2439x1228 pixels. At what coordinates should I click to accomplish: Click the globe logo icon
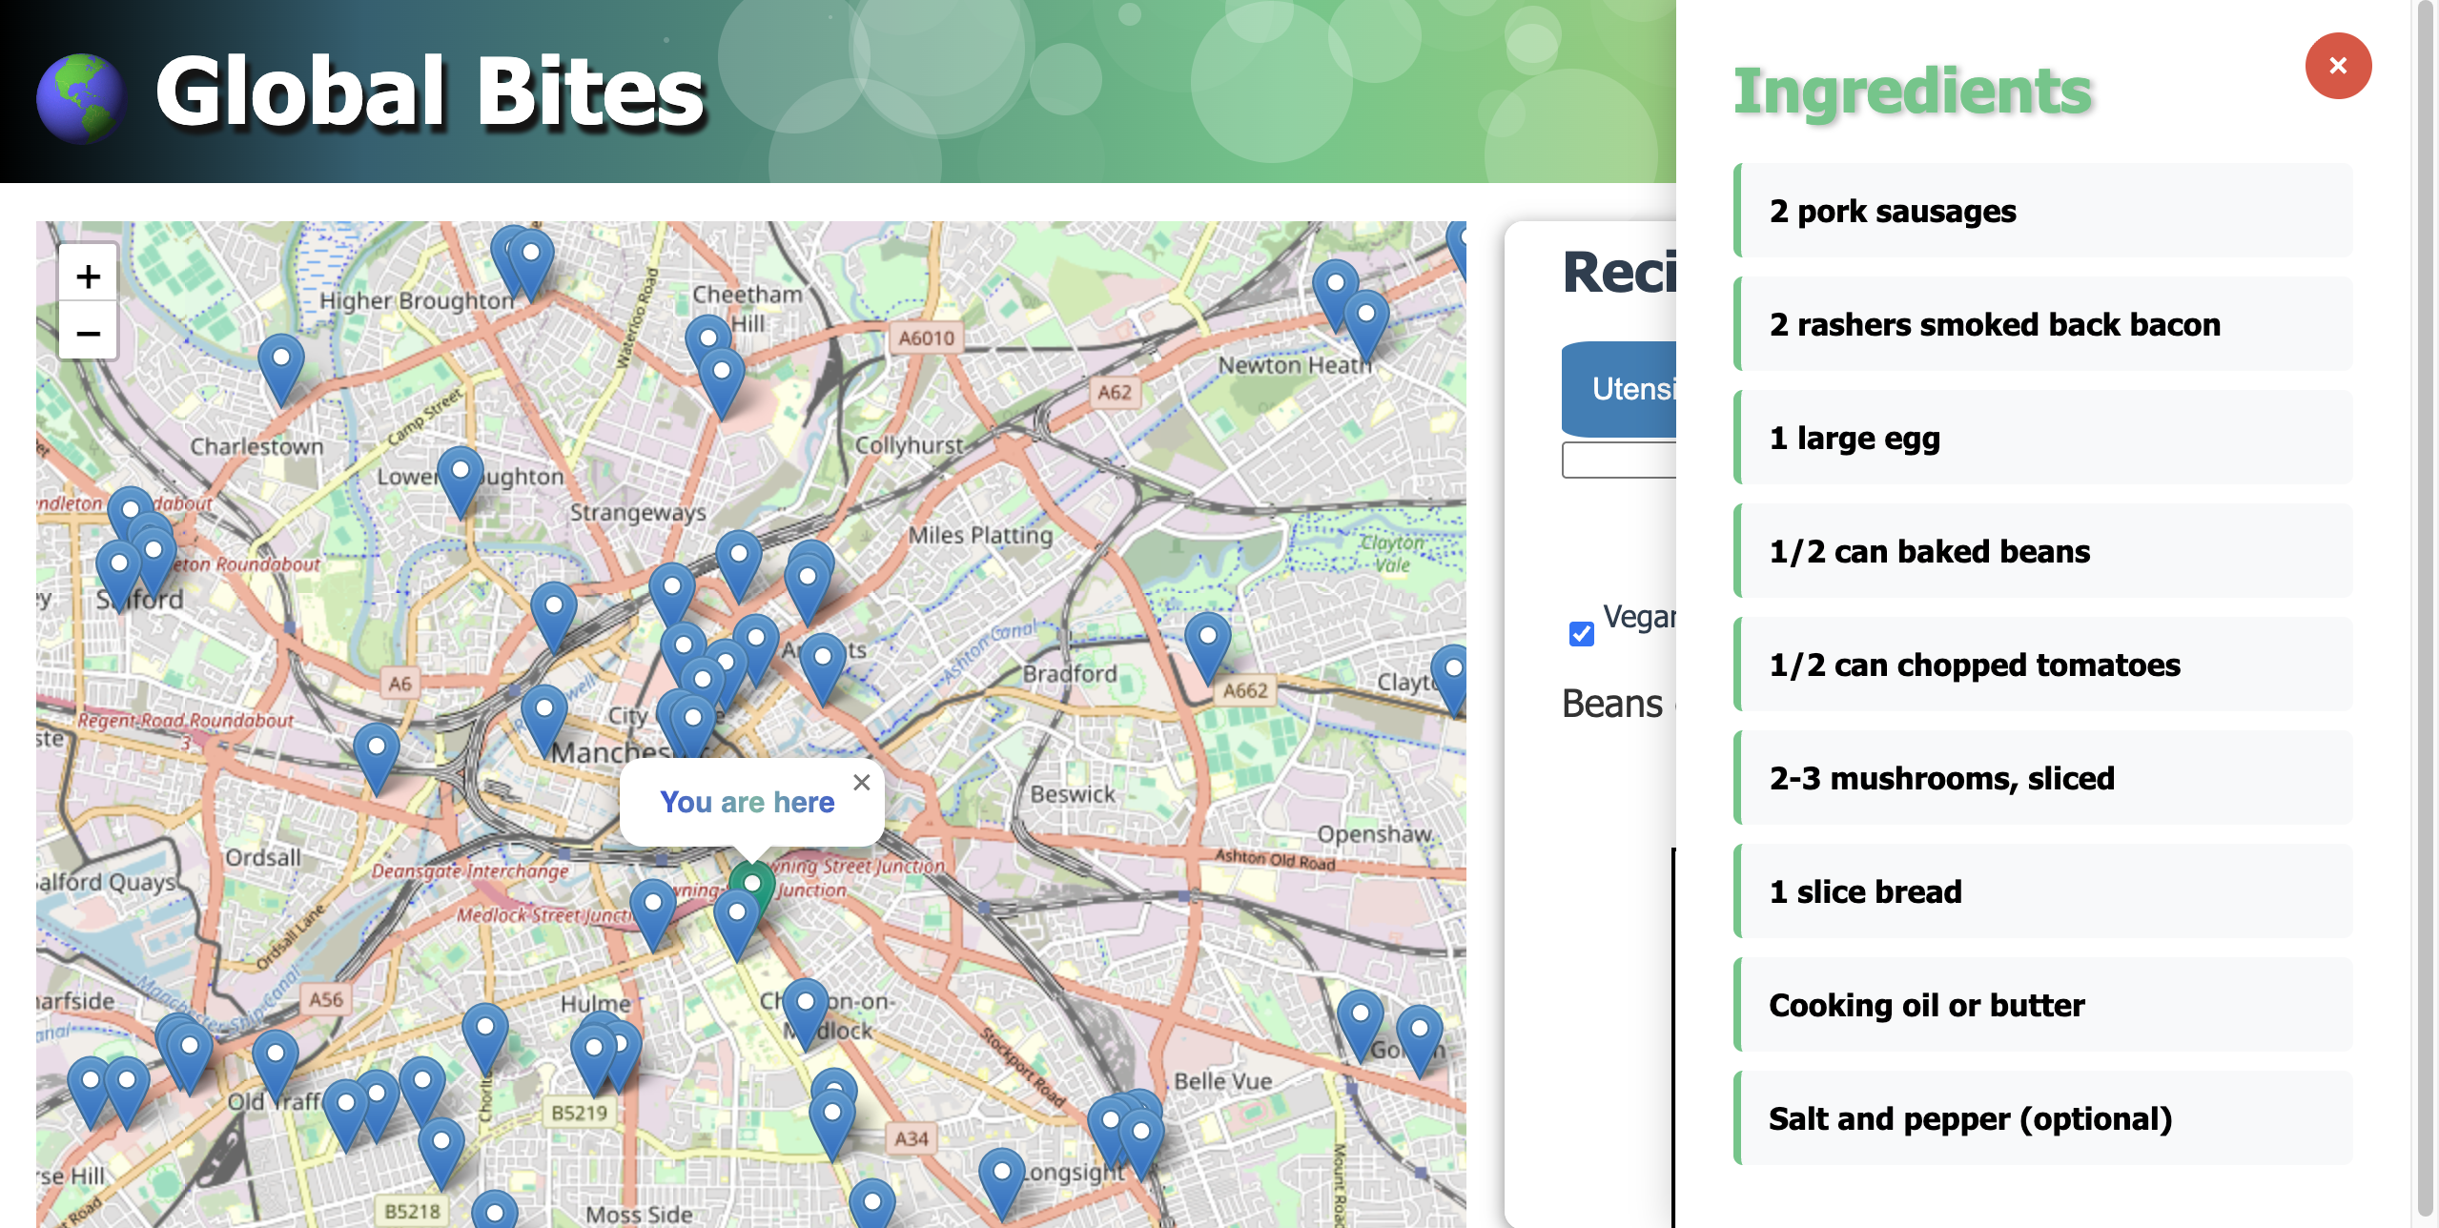pyautogui.click(x=80, y=97)
